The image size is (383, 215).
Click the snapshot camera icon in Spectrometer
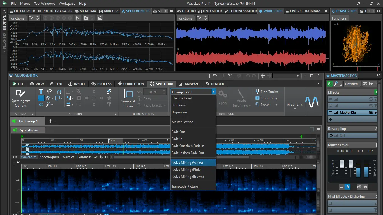tap(86, 18)
